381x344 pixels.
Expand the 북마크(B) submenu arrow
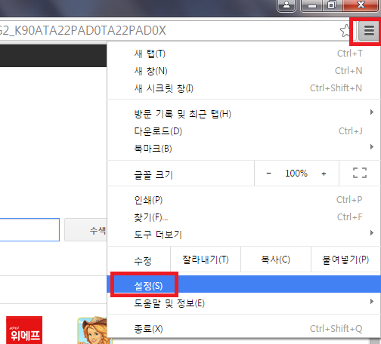tap(372, 147)
